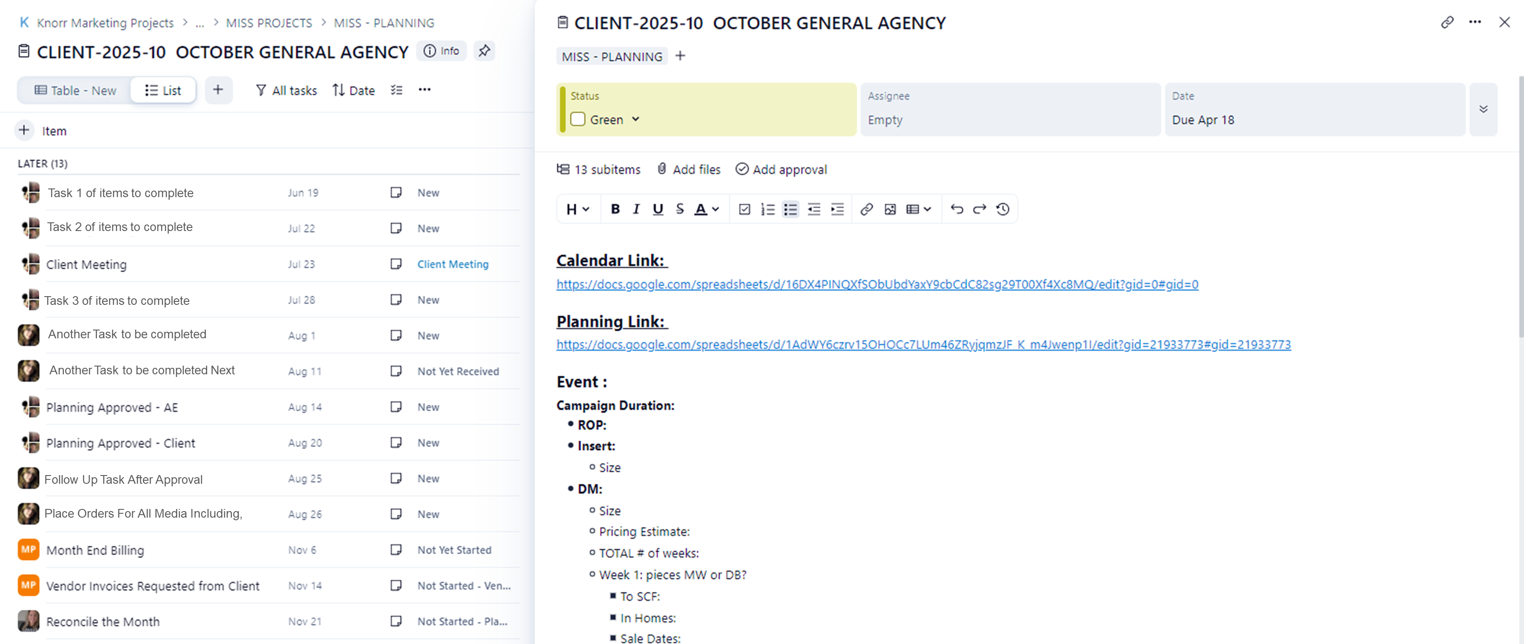
Task: Check the Green status checkbox
Action: pyautogui.click(x=577, y=119)
